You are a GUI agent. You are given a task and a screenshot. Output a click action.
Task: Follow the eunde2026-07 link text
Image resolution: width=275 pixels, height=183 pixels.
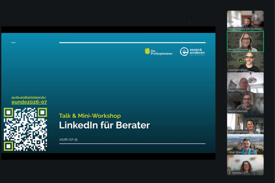tap(29, 102)
